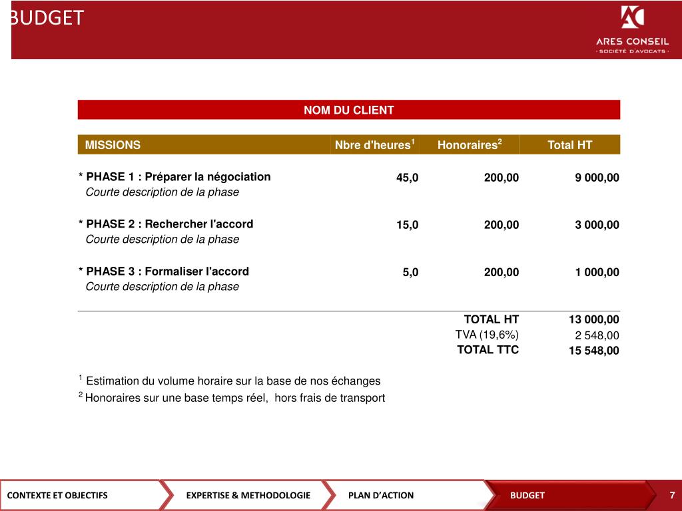This screenshot has height=511, width=682.
Task: Click the Nbre d'heures column header
Action: pyautogui.click(x=374, y=144)
